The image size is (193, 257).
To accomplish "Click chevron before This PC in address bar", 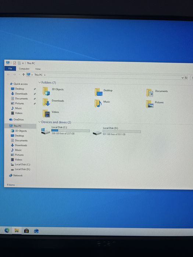I will (x=32, y=75).
